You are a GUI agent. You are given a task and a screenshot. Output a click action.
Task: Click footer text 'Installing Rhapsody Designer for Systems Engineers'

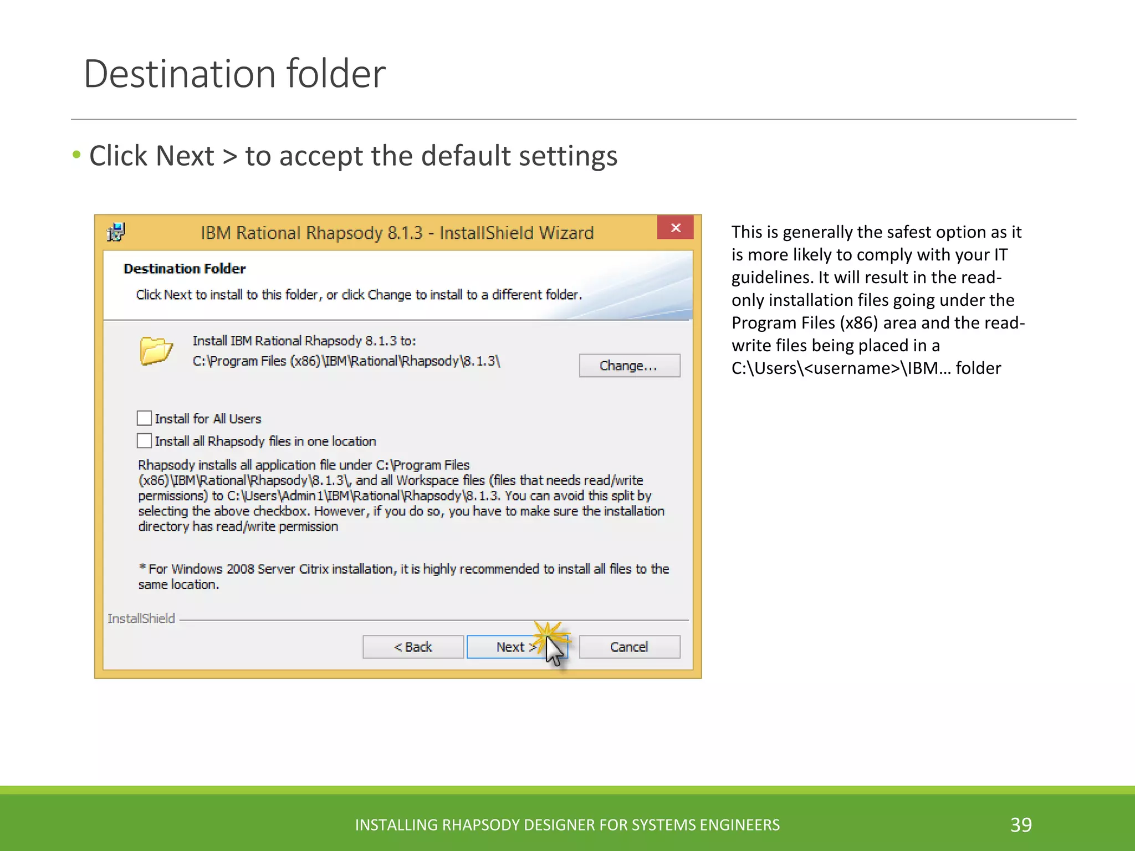567,825
